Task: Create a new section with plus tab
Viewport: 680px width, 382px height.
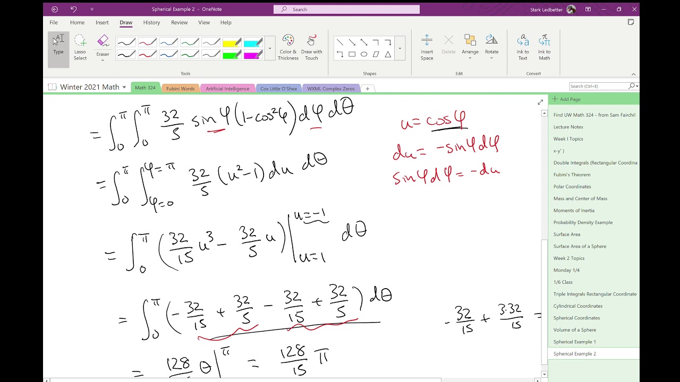Action: [x=367, y=89]
